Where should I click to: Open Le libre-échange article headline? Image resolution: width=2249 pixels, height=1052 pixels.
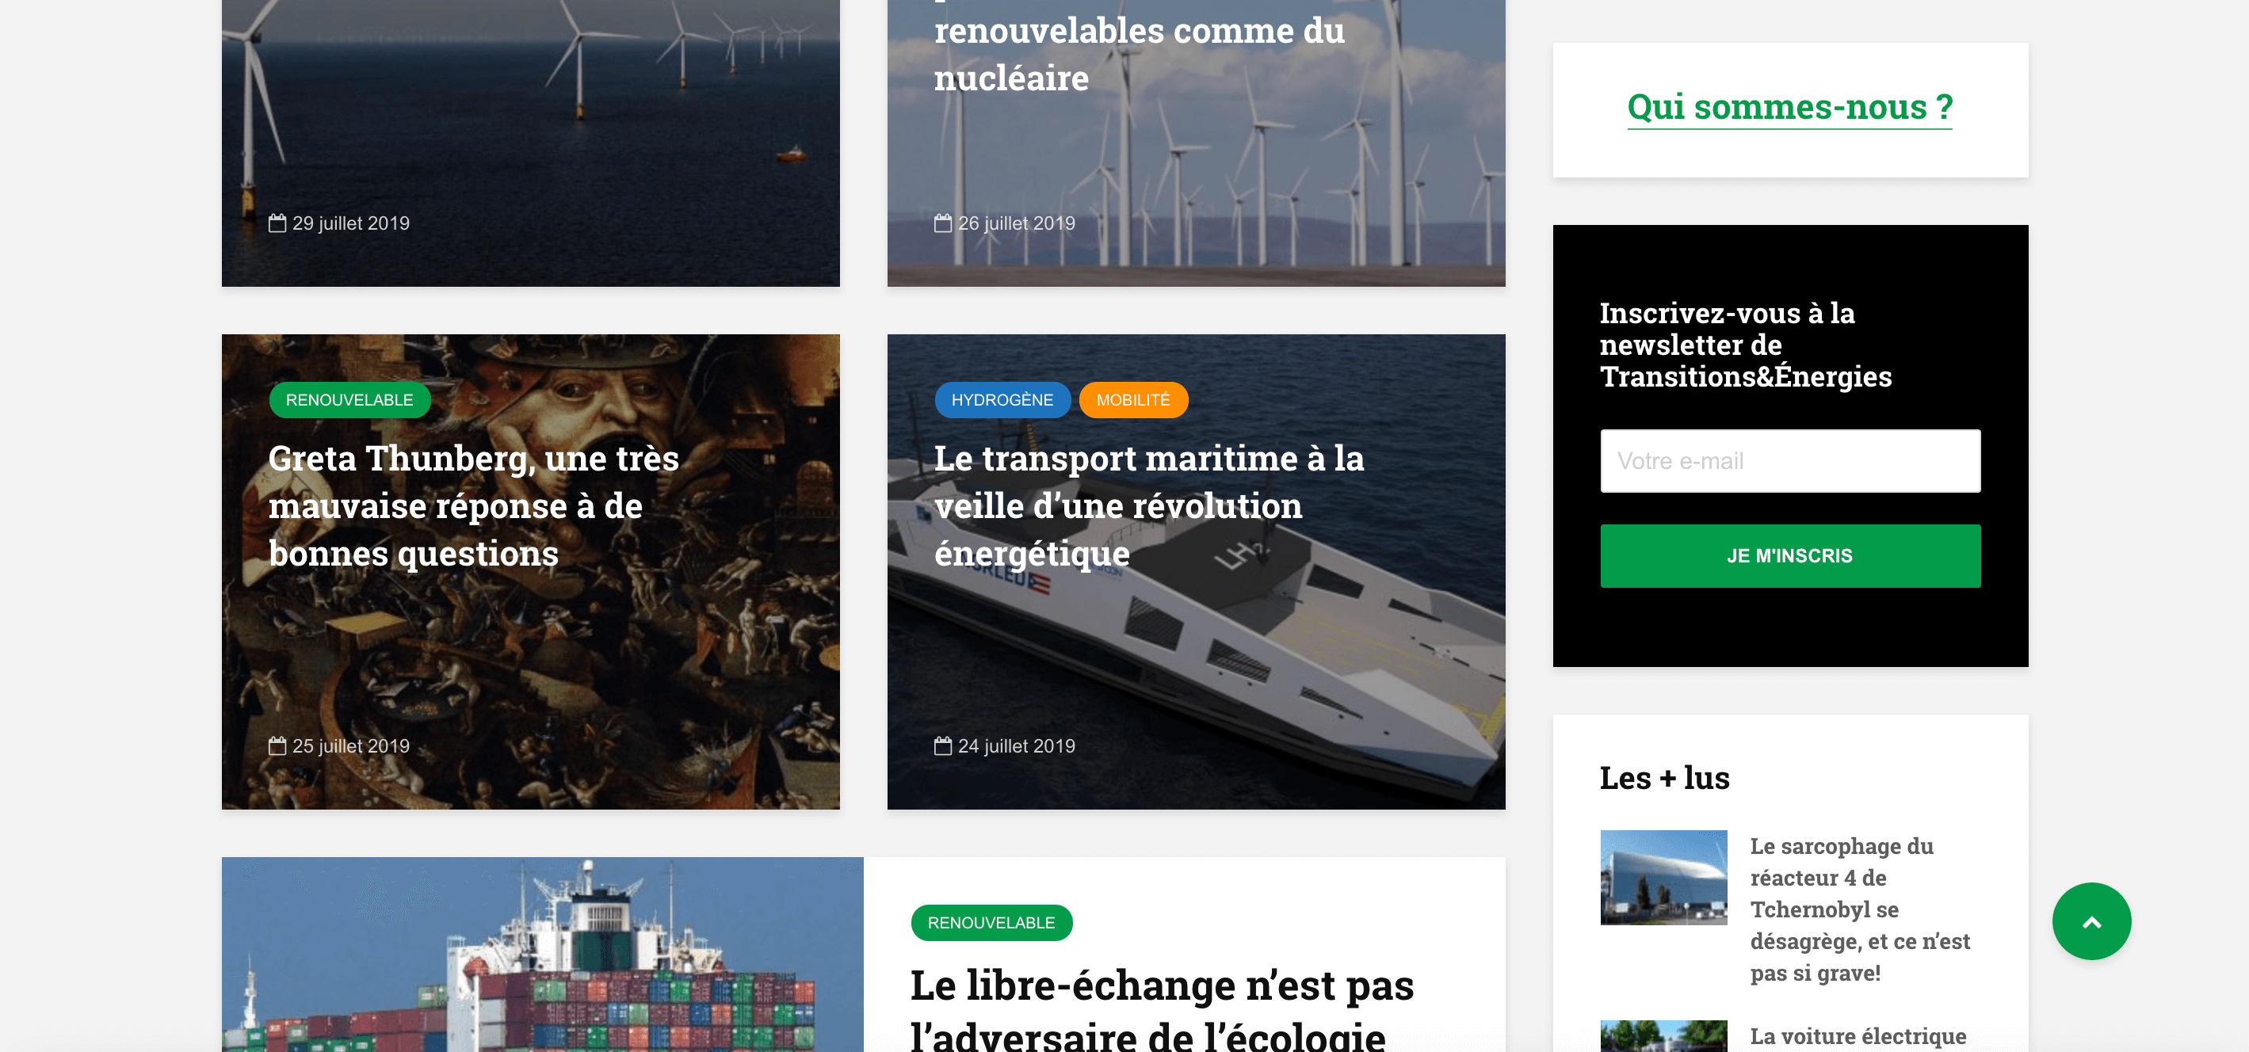pyautogui.click(x=1161, y=1009)
